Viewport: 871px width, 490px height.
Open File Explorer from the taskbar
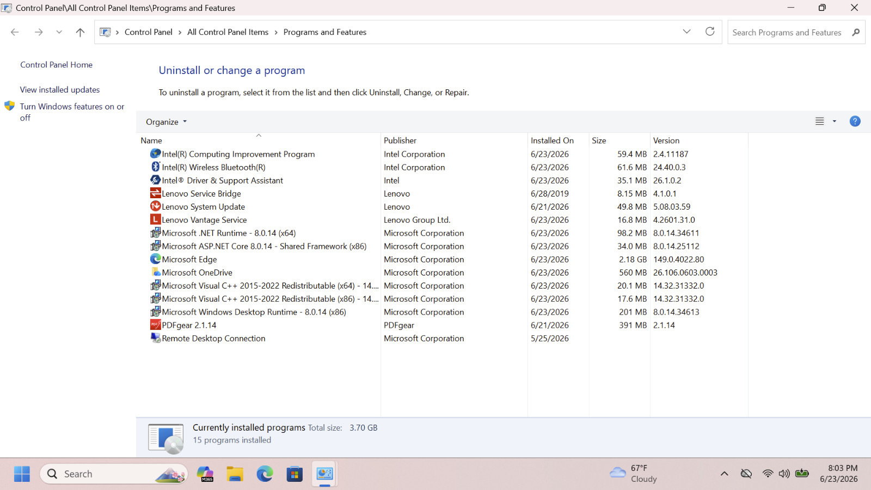(235, 474)
